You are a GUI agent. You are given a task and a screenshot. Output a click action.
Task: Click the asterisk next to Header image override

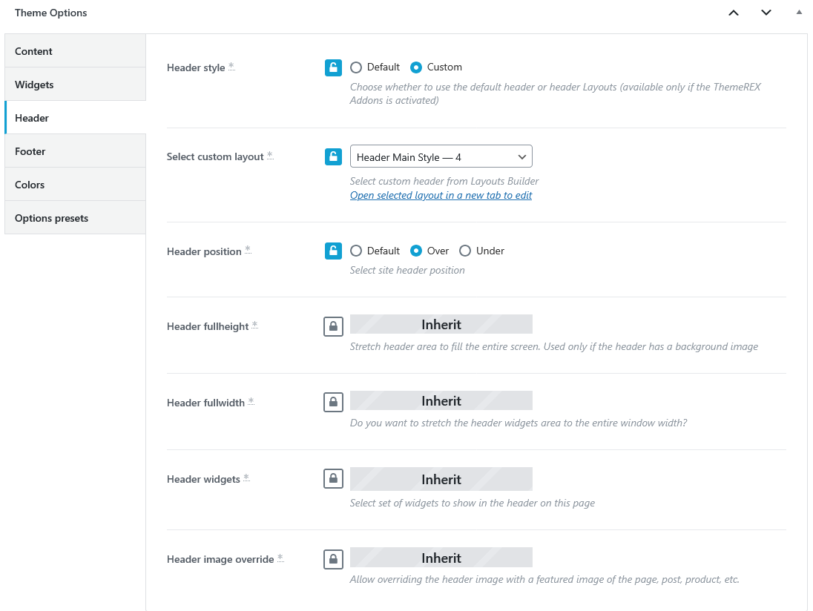[280, 558]
